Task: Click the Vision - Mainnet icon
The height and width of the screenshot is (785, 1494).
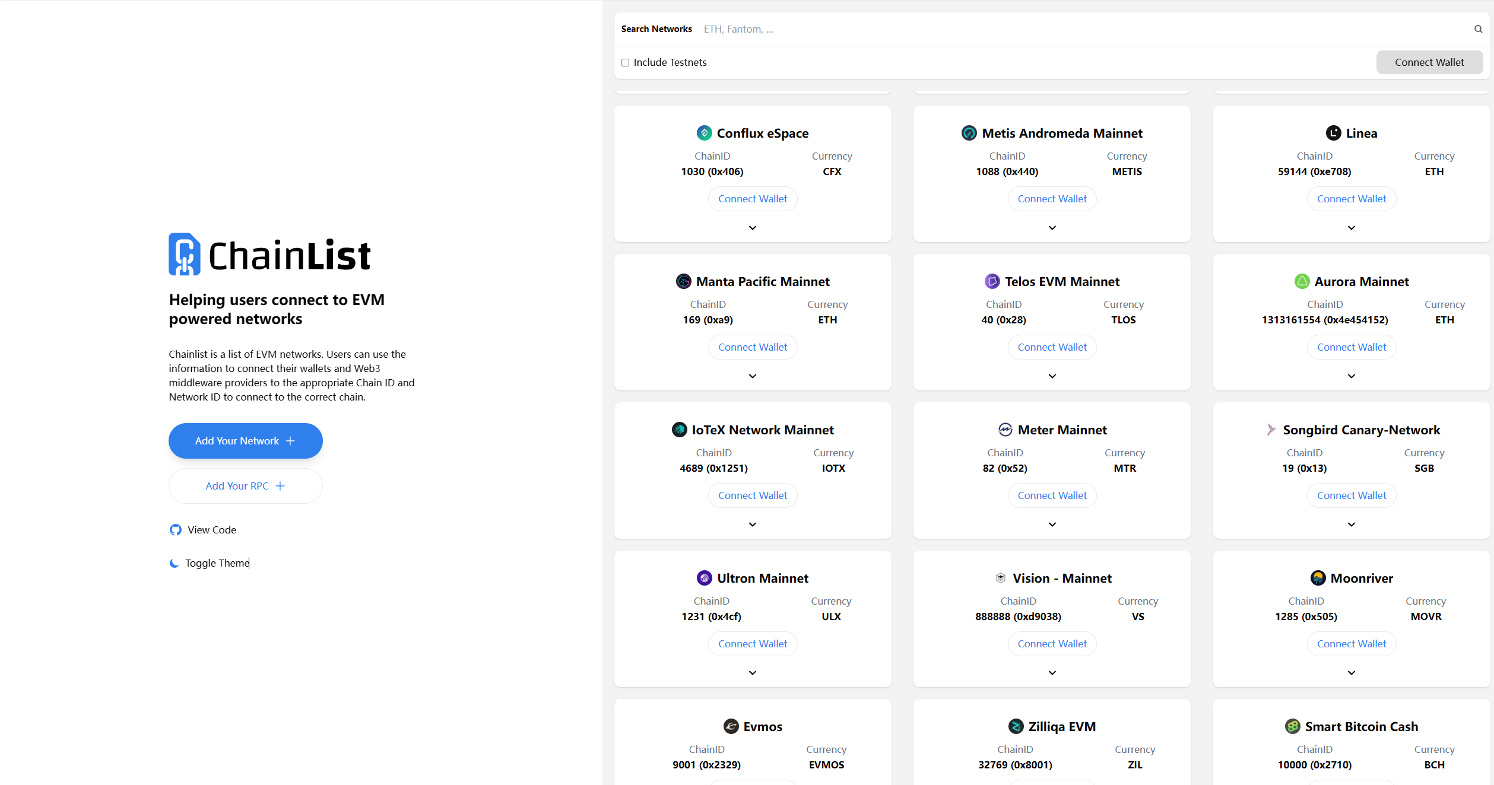Action: (x=1000, y=578)
